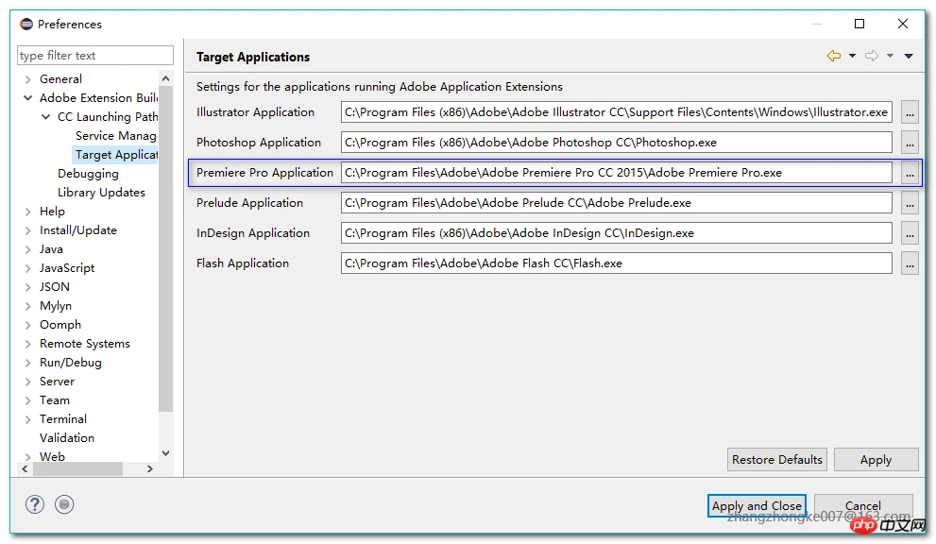Focus the type filter text field
936x544 pixels.
click(x=95, y=56)
